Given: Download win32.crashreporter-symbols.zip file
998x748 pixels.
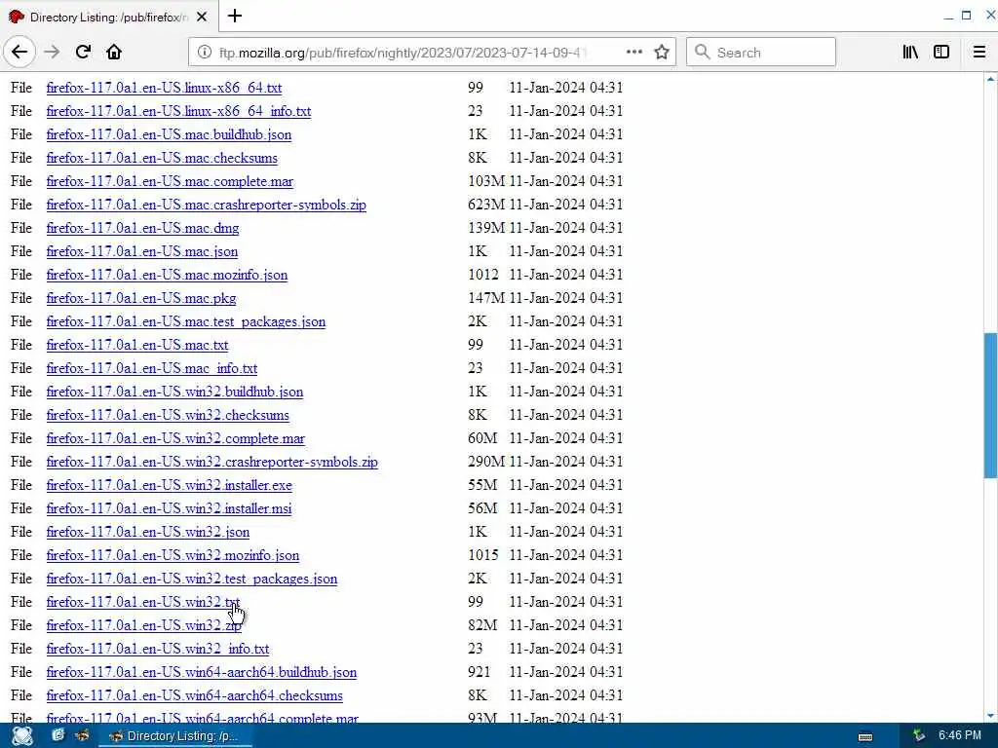Looking at the screenshot, I should click(211, 463).
